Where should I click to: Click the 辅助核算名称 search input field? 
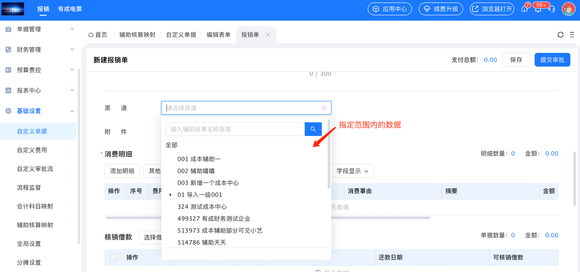click(x=235, y=129)
